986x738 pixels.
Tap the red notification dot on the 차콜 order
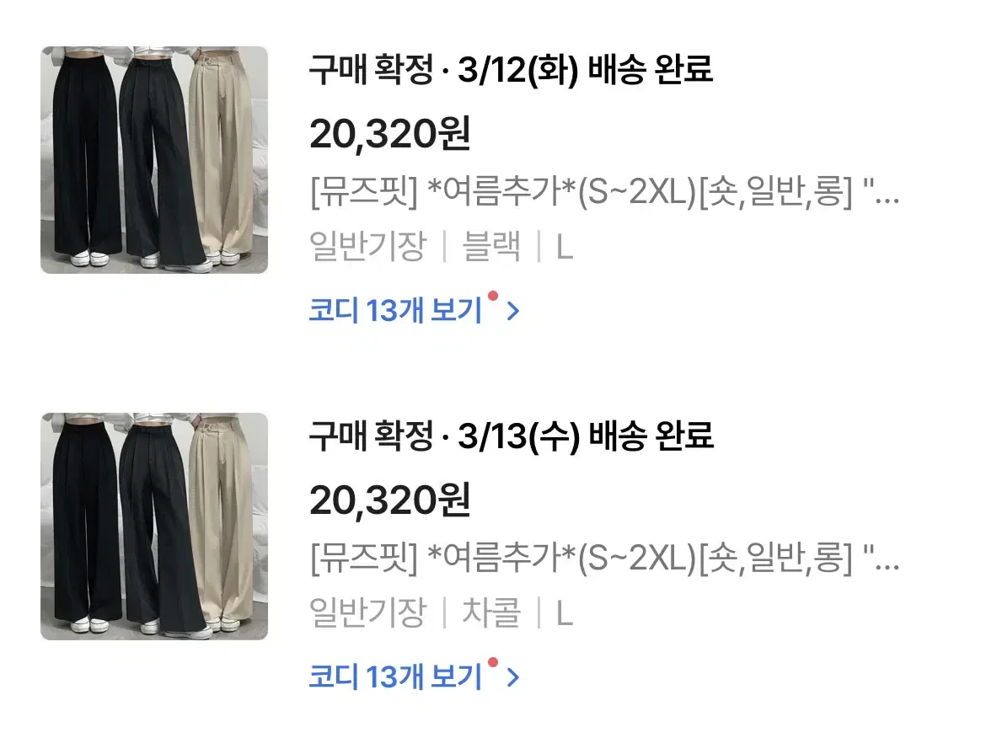click(493, 662)
